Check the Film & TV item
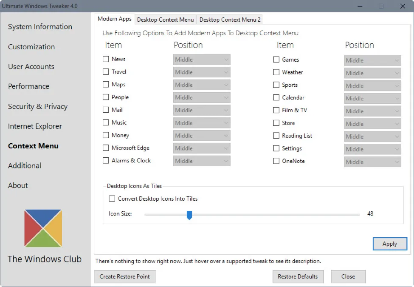Viewport: 414px width, 287px height. (x=276, y=110)
